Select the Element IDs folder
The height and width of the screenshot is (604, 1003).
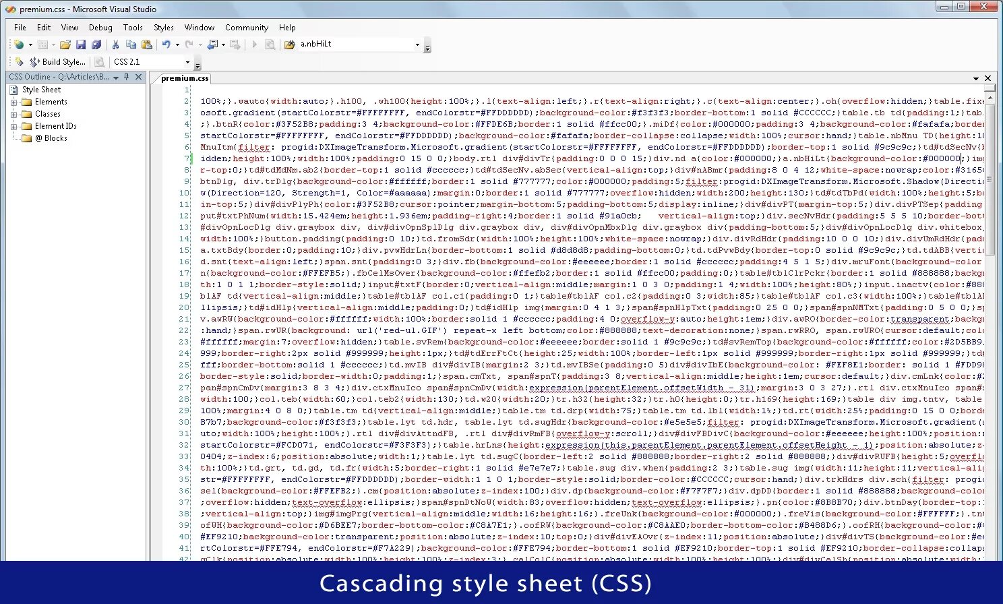pyautogui.click(x=55, y=126)
